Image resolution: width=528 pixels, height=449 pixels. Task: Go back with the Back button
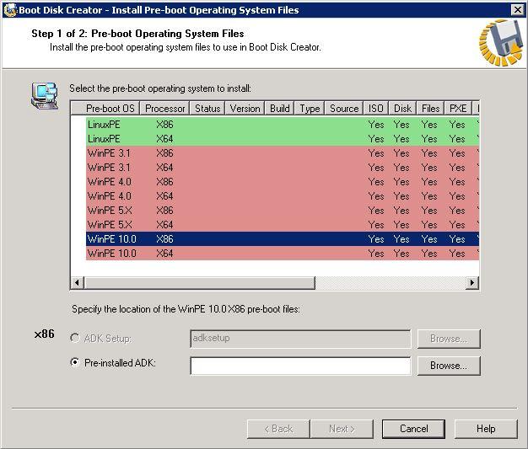pos(278,429)
